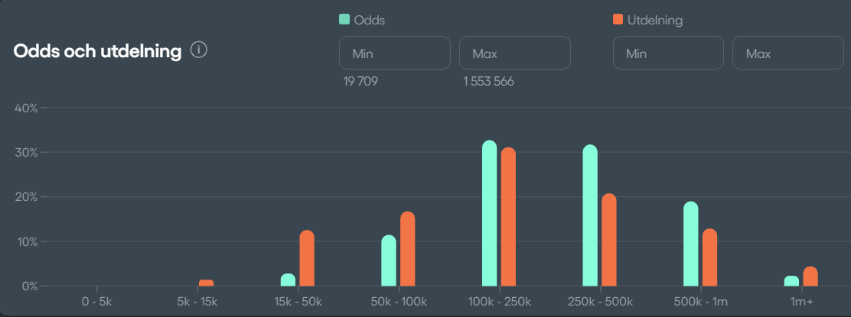Click the green Odds bar for 100k - 250k

(490, 214)
